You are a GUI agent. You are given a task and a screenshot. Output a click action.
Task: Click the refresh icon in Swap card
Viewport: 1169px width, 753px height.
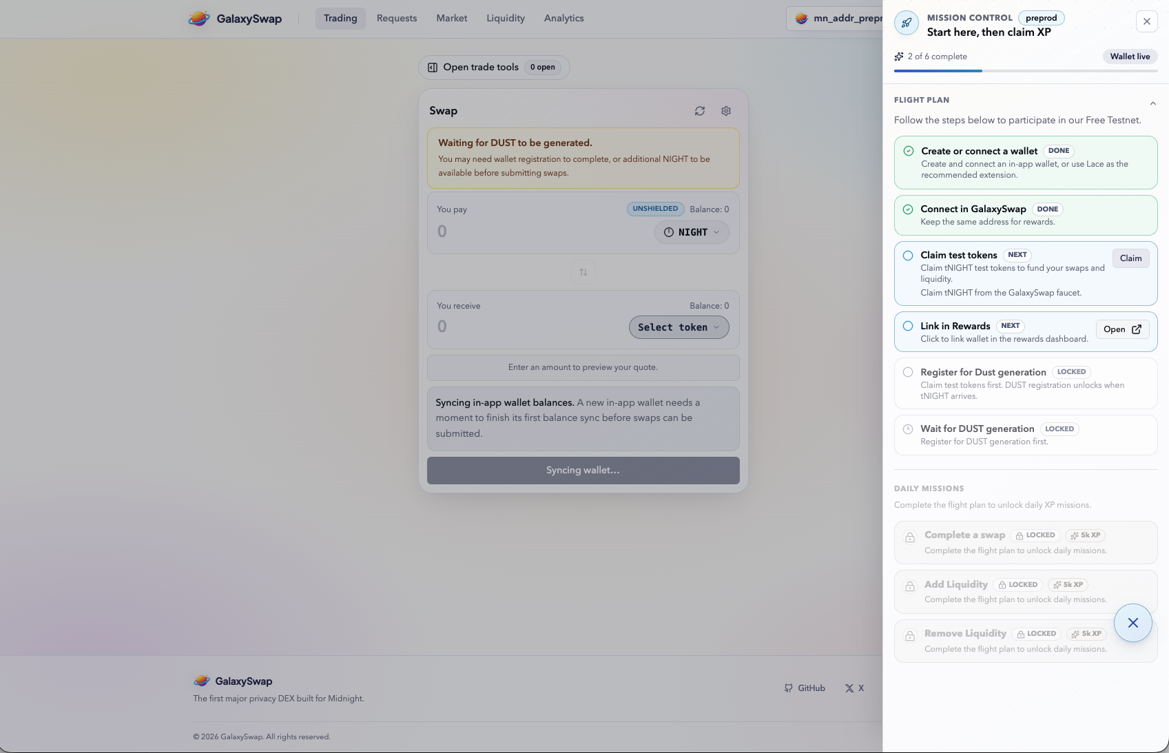700,111
